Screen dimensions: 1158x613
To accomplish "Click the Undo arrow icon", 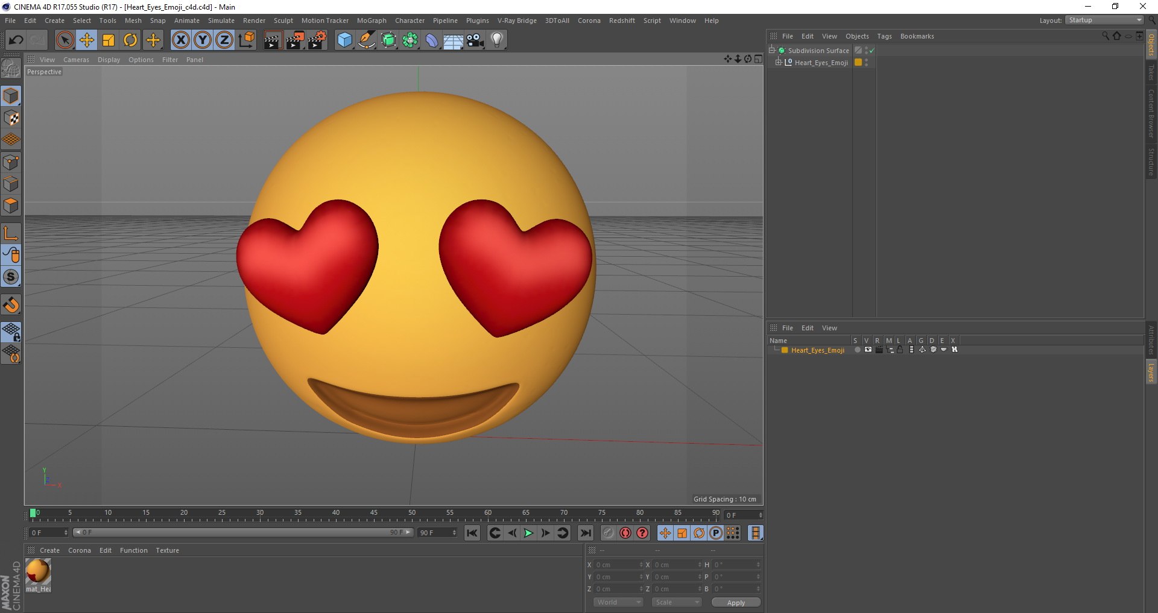I will tap(16, 40).
